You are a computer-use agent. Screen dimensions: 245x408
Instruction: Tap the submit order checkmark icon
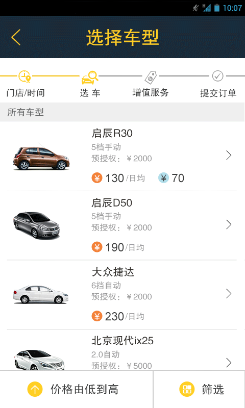(217, 76)
